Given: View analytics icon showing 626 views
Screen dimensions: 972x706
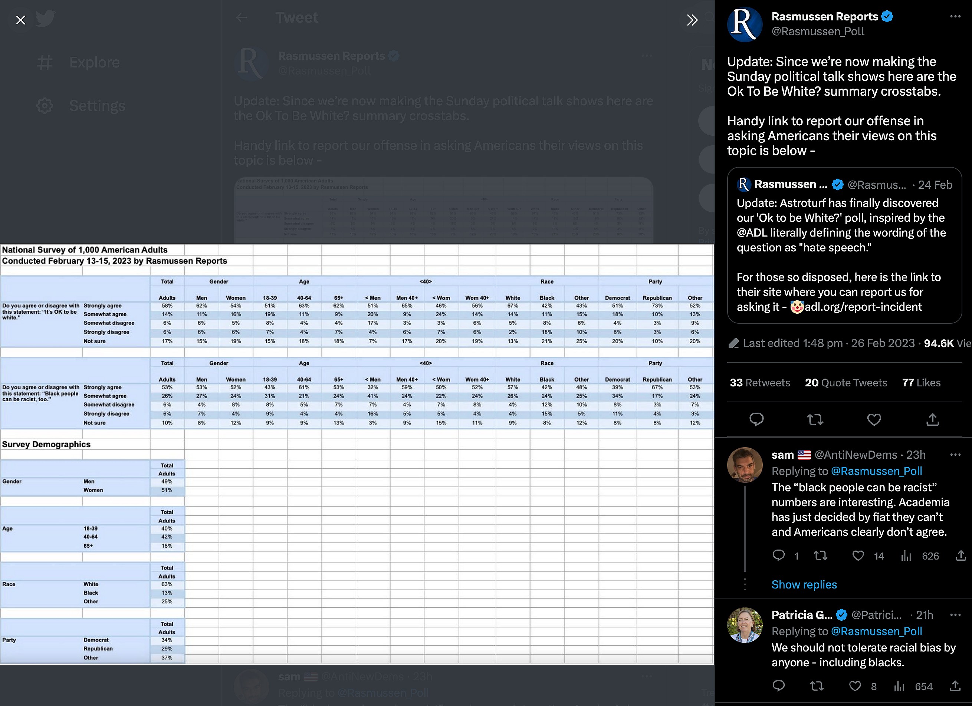Looking at the screenshot, I should [906, 555].
